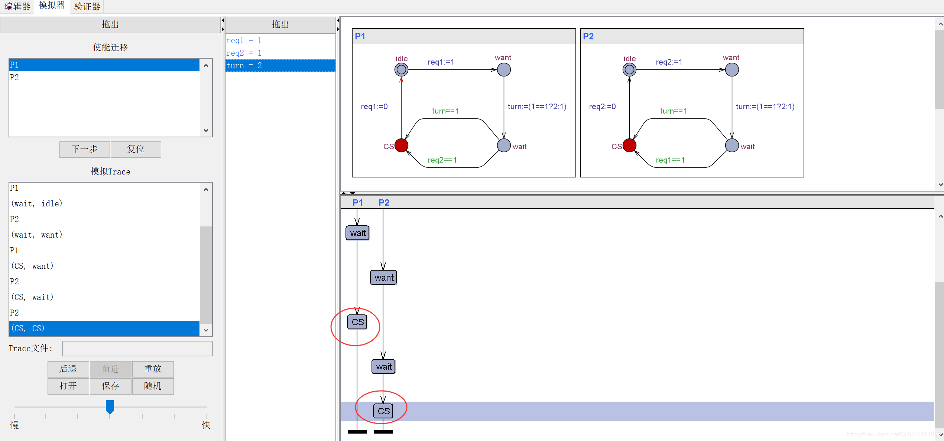The image size is (944, 441).
Task: Click the req1:=0 edge label in P1
Action: point(374,107)
